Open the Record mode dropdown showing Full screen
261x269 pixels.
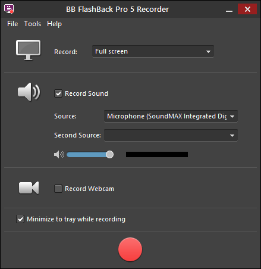tap(153, 51)
